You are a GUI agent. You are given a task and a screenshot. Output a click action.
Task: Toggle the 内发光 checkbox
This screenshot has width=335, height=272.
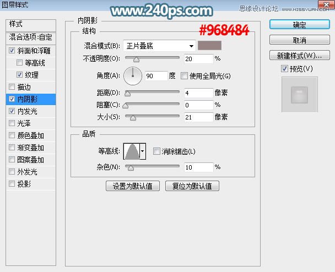click(x=12, y=111)
